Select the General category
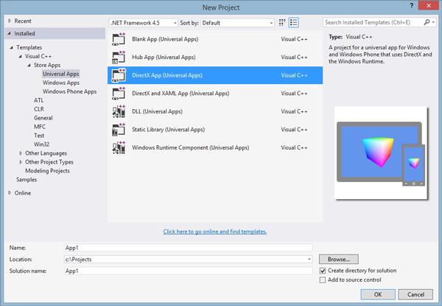Viewport: 442px width, 306px height. (x=43, y=118)
